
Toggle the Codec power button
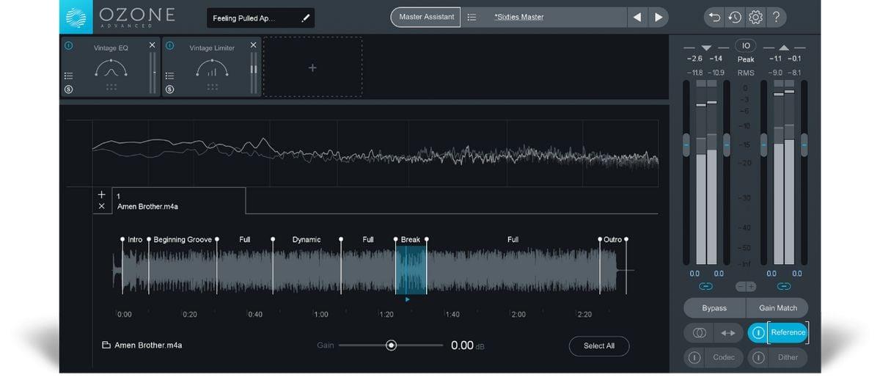tap(693, 357)
